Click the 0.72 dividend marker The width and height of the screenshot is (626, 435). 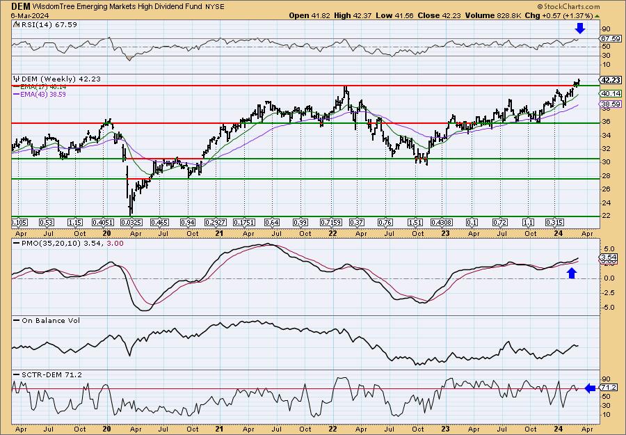[x=500, y=223]
